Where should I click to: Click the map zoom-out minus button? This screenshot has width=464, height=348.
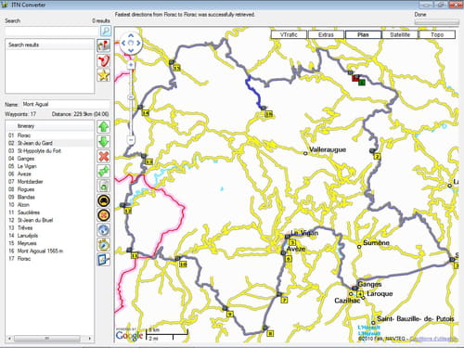[x=131, y=140]
